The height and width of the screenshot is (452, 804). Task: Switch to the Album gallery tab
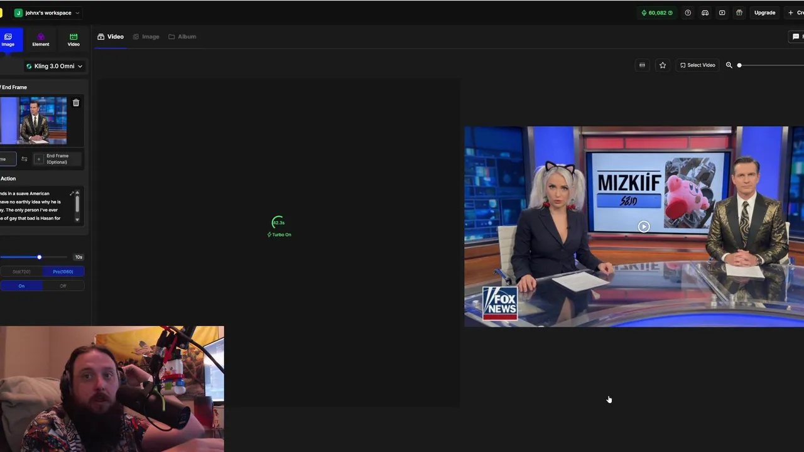(x=182, y=36)
